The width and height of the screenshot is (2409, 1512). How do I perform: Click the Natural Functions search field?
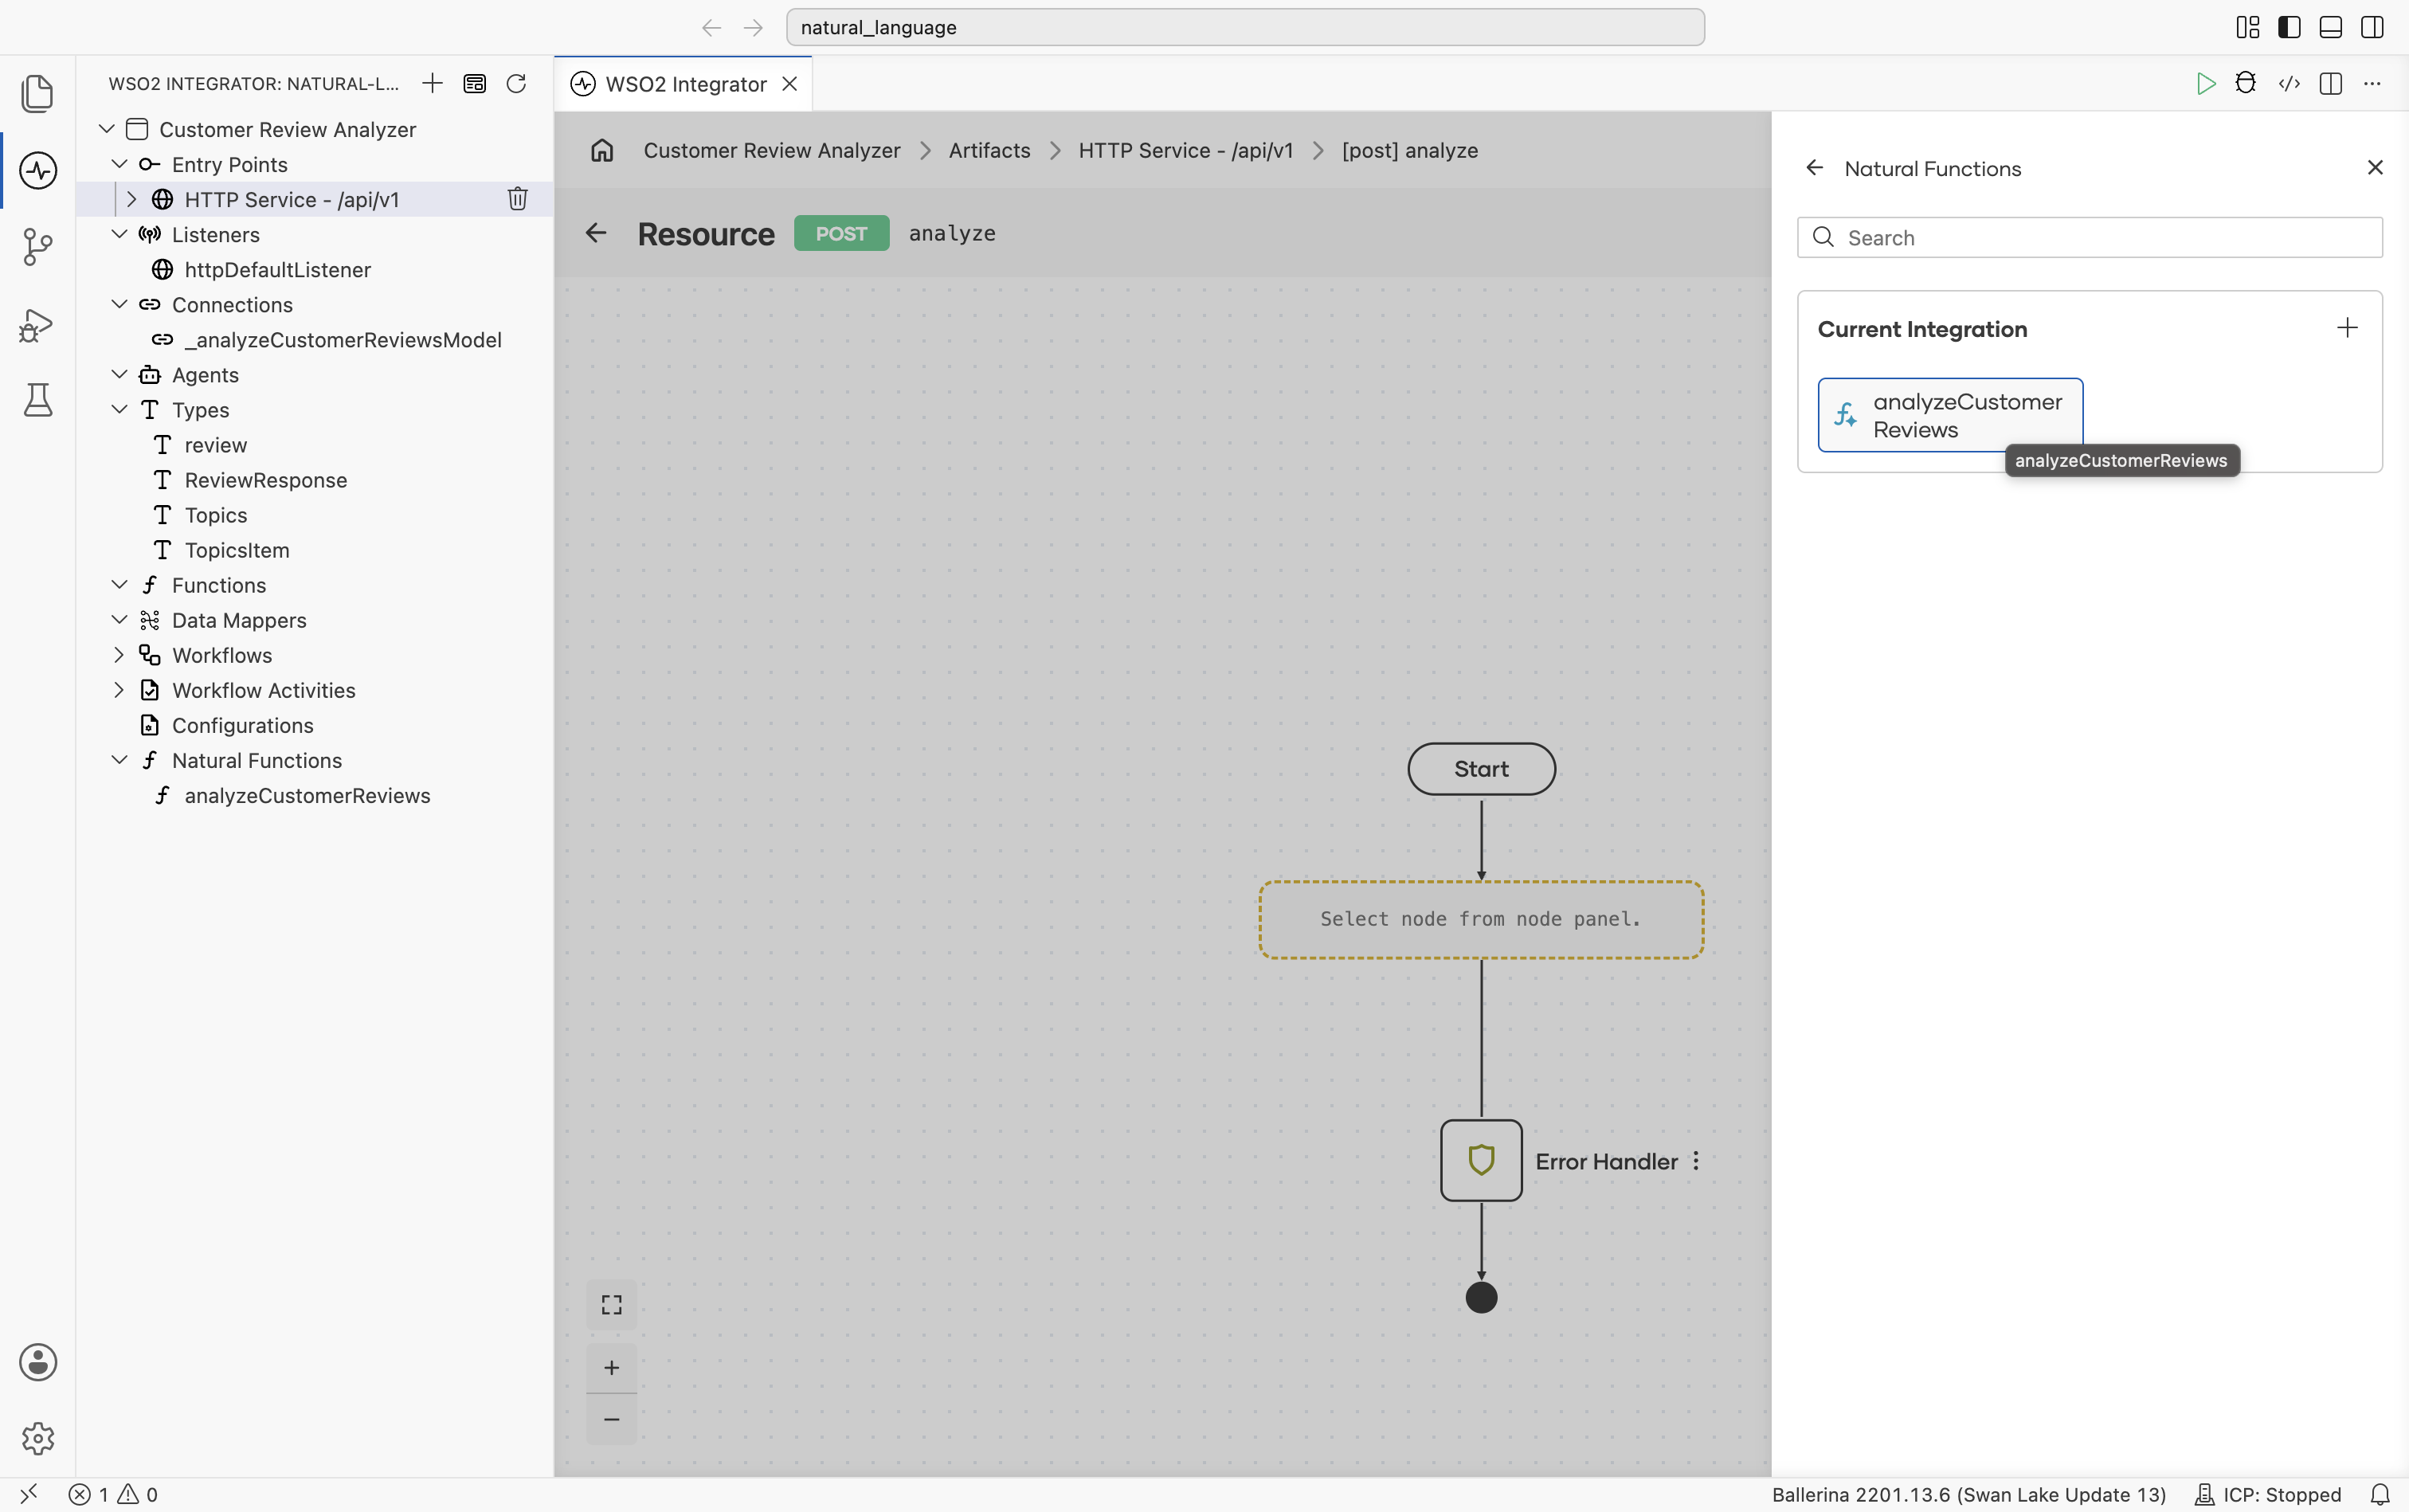click(2089, 238)
